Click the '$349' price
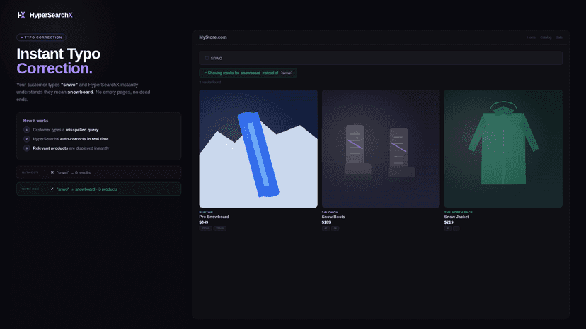 204,222
